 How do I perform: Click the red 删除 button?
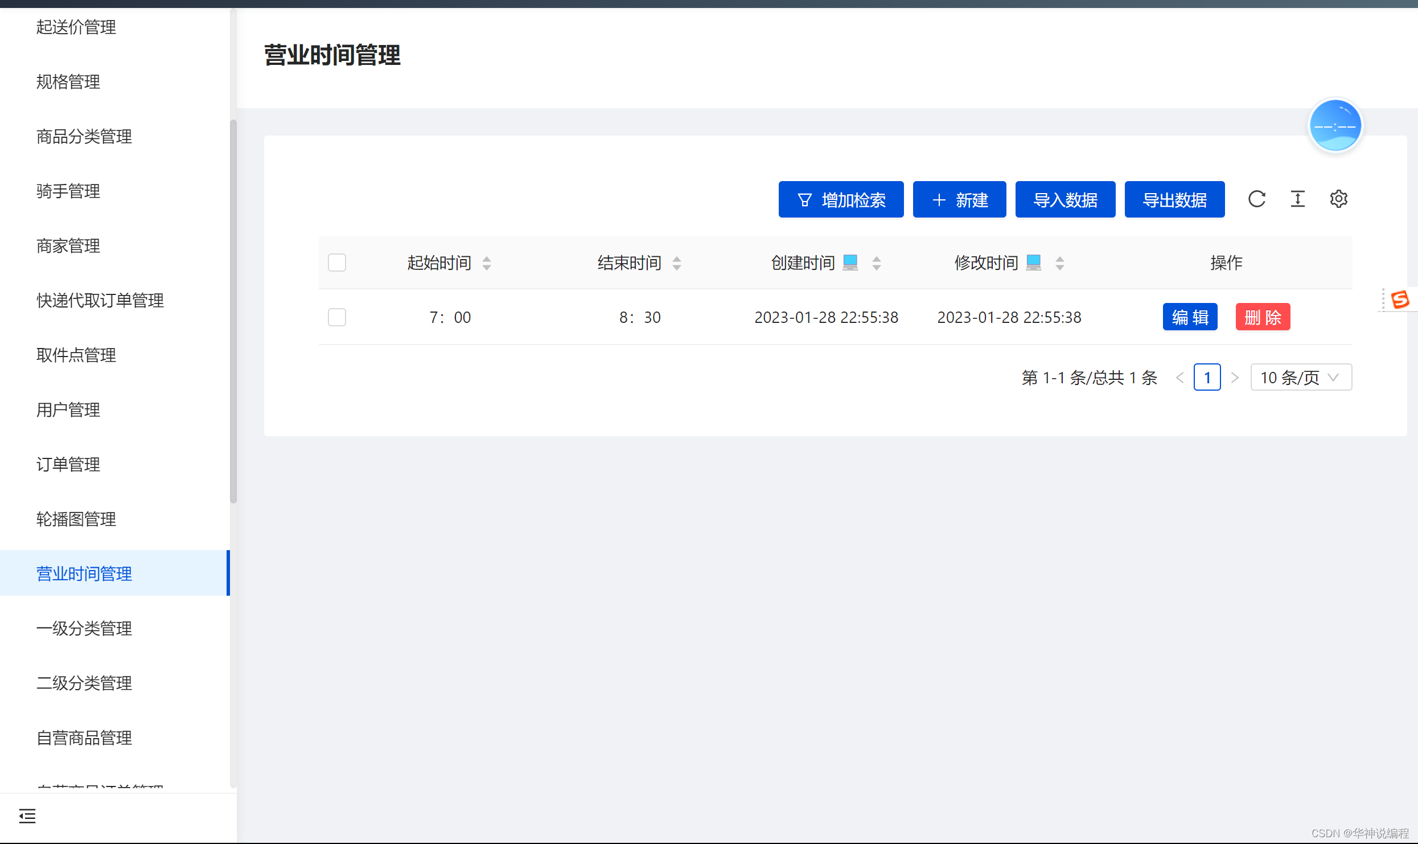[1262, 317]
